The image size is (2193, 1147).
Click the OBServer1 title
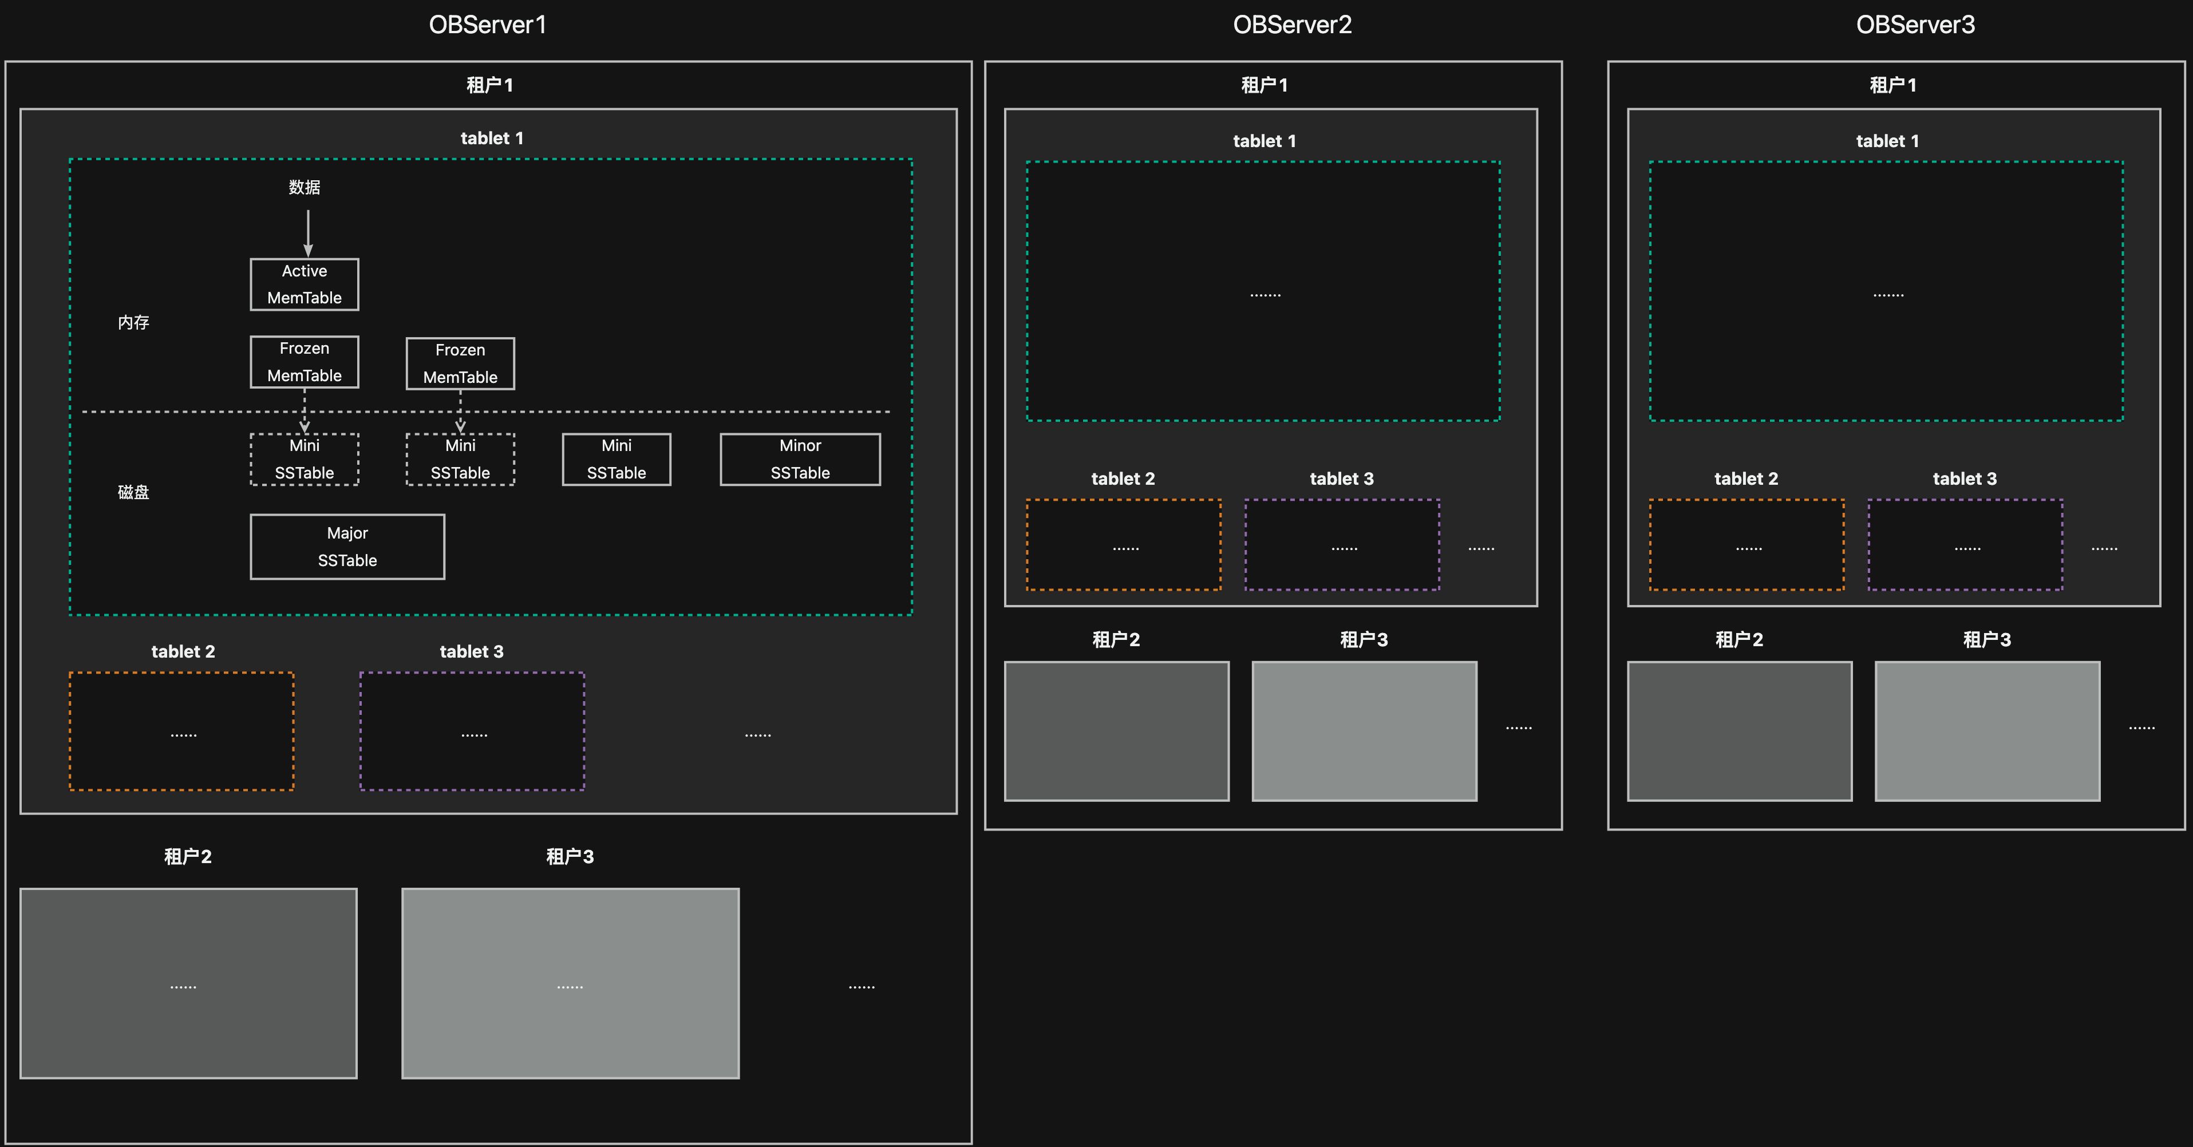[487, 25]
